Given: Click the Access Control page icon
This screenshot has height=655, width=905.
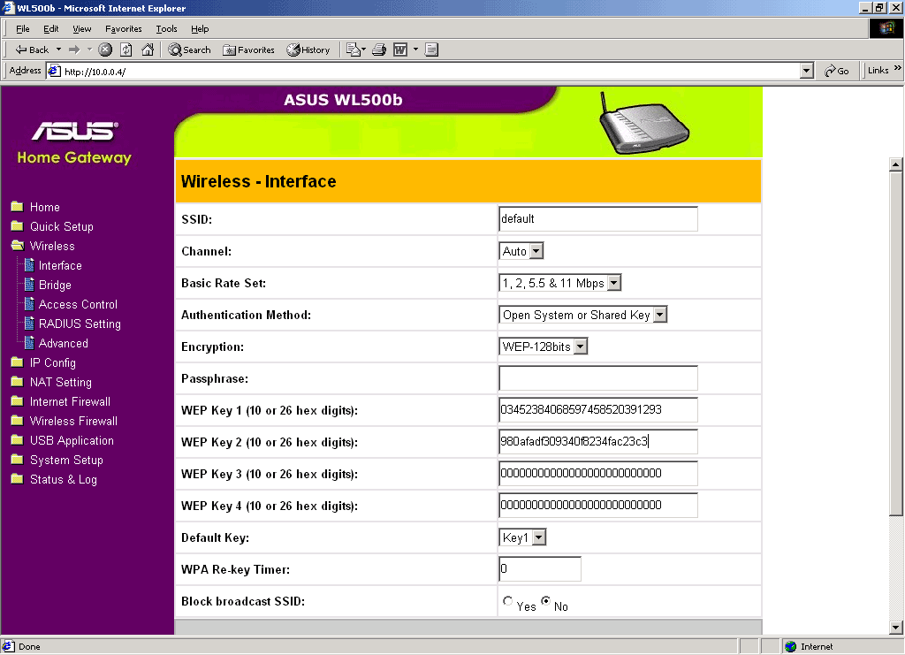Looking at the screenshot, I should click(x=29, y=303).
